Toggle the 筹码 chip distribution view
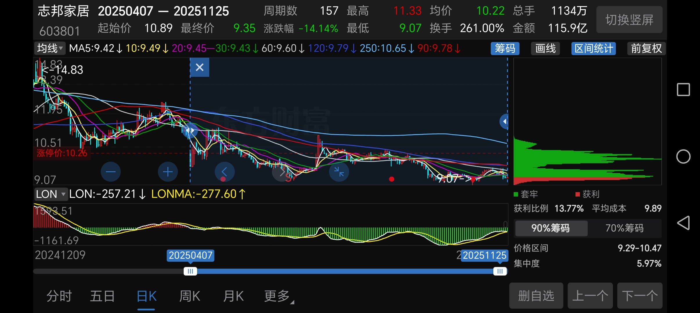The image size is (700, 313). (x=505, y=48)
